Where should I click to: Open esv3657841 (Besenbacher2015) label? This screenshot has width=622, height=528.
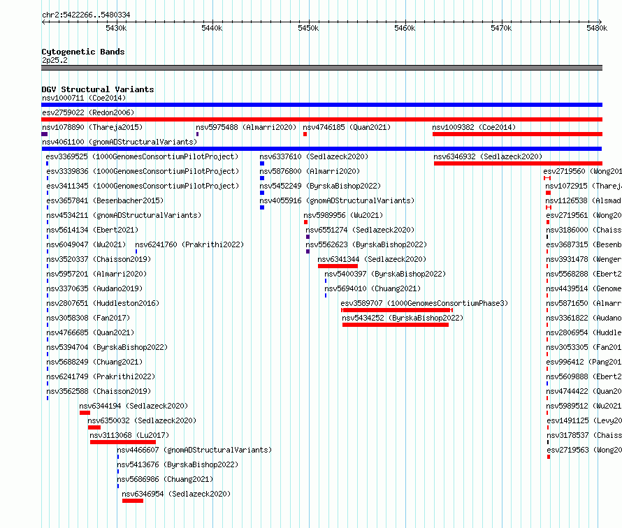(x=105, y=200)
